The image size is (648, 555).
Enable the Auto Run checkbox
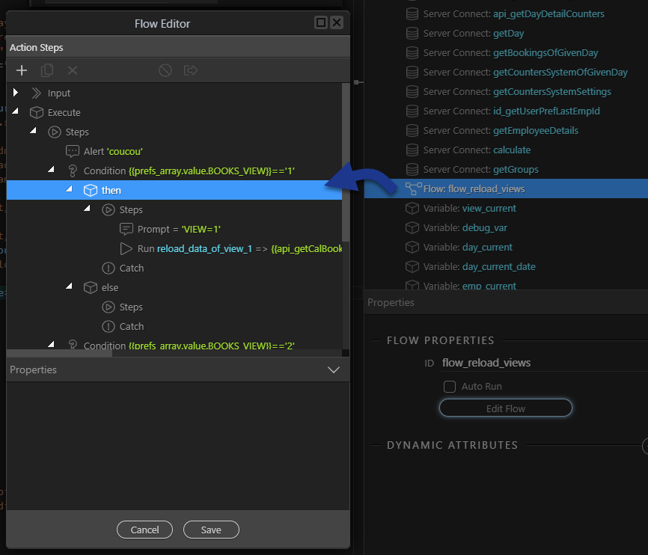click(450, 387)
